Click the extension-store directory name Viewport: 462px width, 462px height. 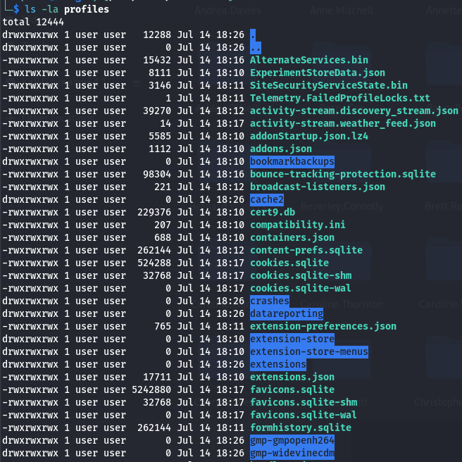pyautogui.click(x=292, y=339)
